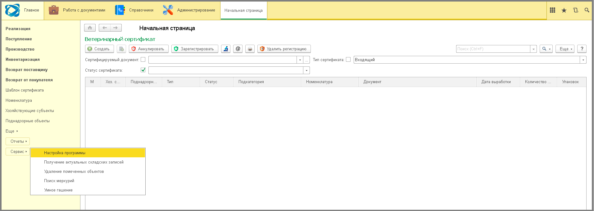
Task: Navigate back with left arrow
Action: [x=105, y=28]
